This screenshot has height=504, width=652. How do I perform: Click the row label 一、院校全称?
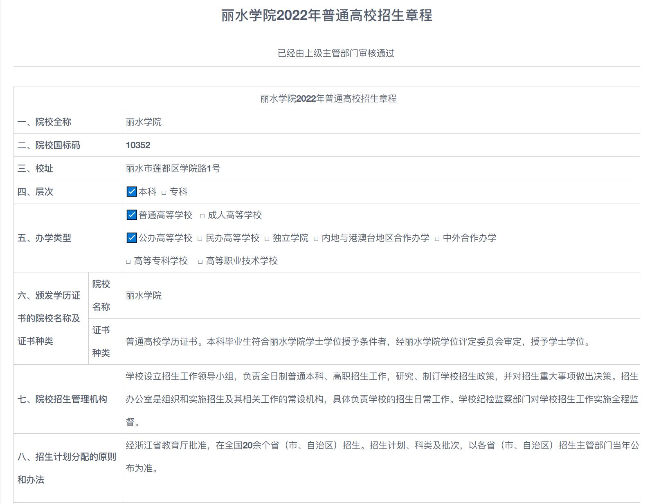pos(44,122)
